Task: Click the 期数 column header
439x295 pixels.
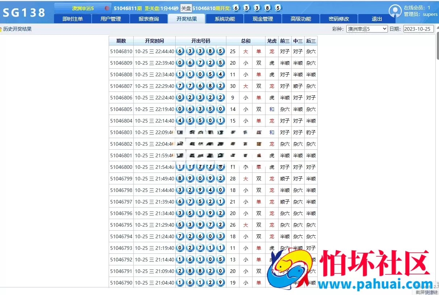Action: coord(121,41)
